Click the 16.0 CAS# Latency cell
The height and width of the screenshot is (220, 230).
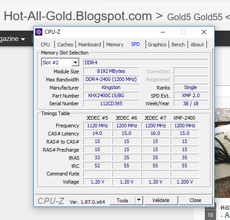pos(155,133)
